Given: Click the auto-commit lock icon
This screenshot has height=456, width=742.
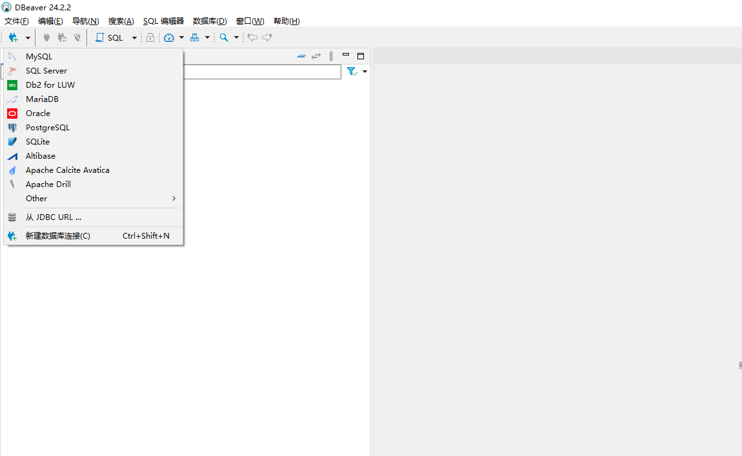Looking at the screenshot, I should coord(150,37).
